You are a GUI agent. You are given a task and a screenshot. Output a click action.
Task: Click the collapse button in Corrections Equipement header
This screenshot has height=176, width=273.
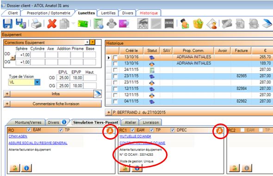pyautogui.click(x=87, y=42)
